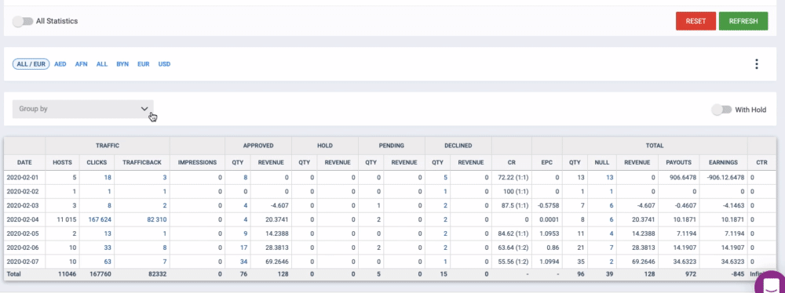Image resolution: width=785 pixels, height=293 pixels.
Task: Click the NULL column header
Action: coord(602,162)
